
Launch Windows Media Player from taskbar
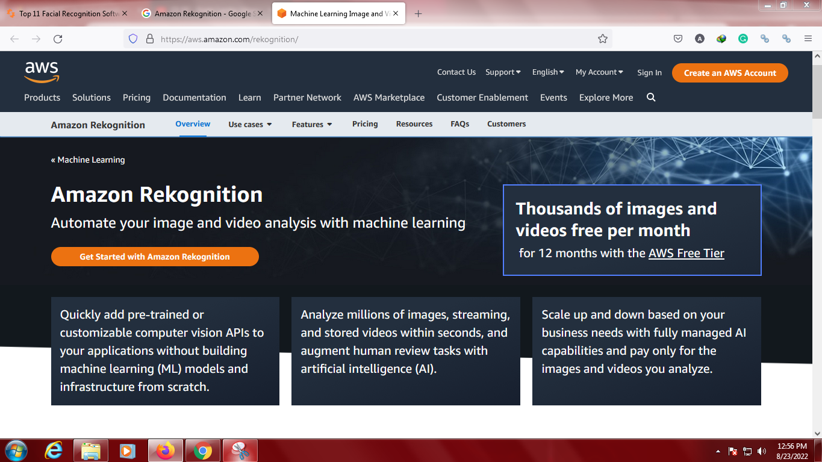coord(127,451)
